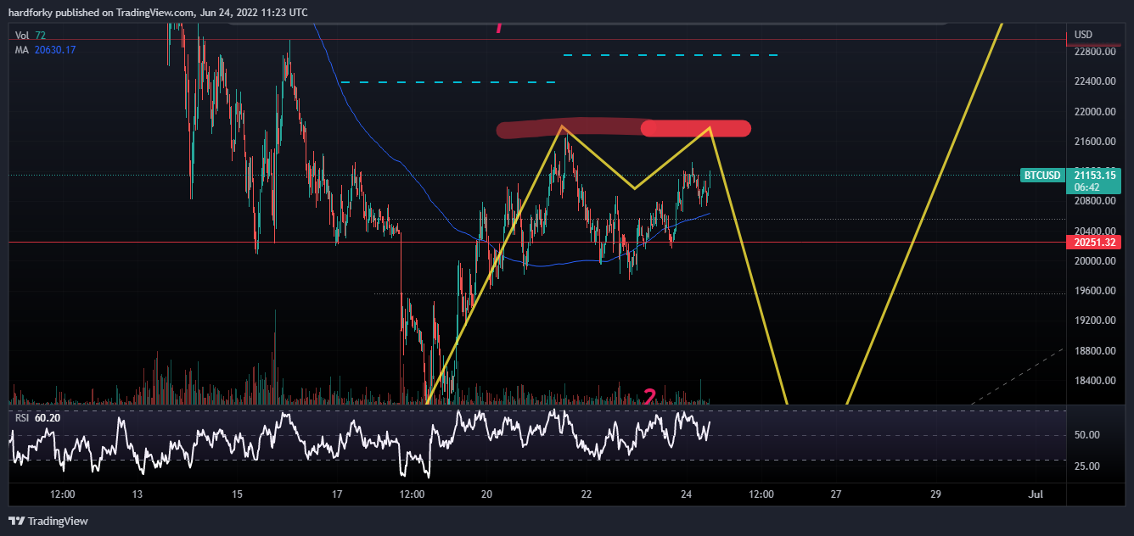This screenshot has width=1134, height=536.
Task: Click the 18800.00 price axis label
Action: [1094, 351]
